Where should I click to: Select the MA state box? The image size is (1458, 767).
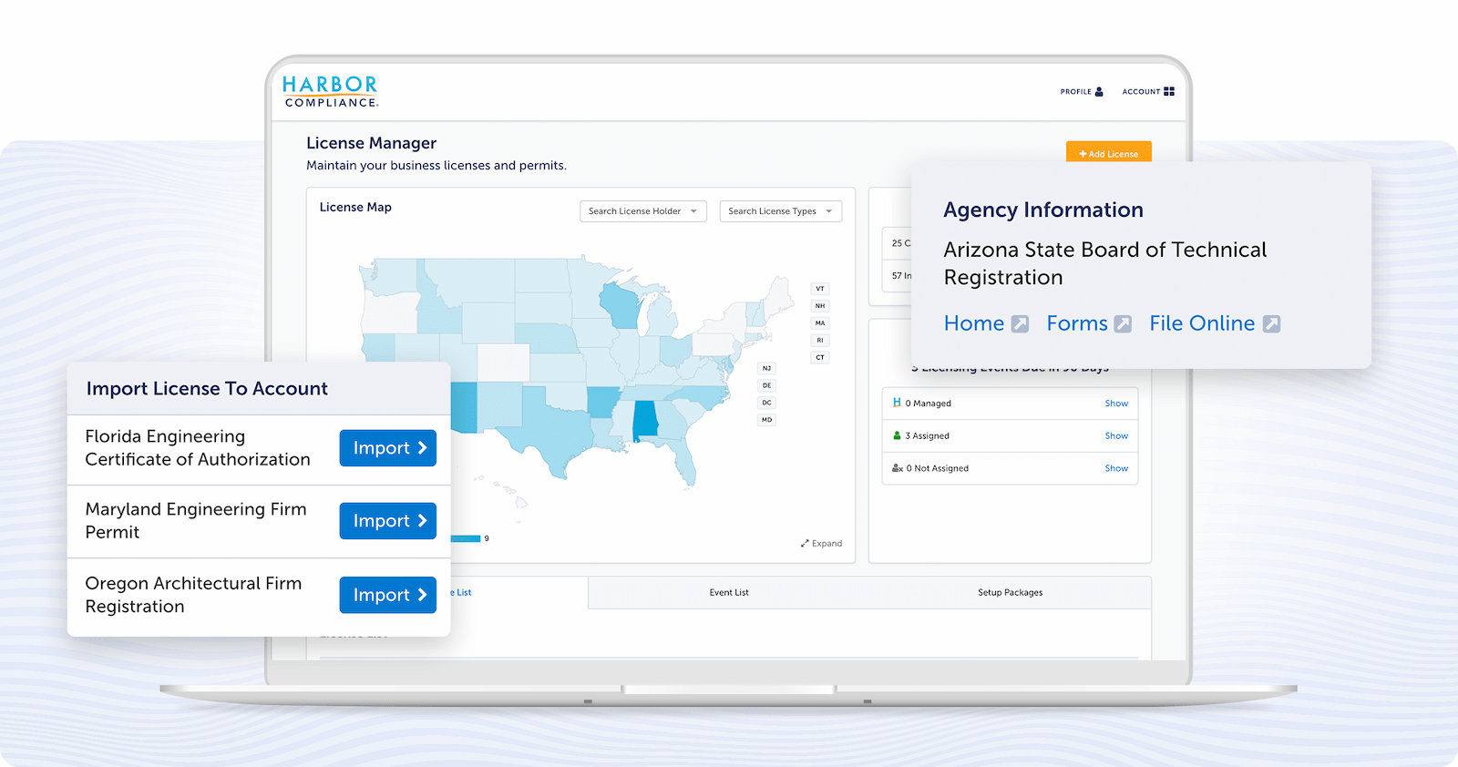point(820,323)
